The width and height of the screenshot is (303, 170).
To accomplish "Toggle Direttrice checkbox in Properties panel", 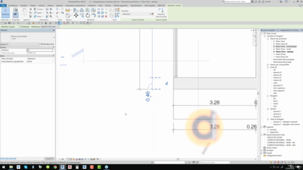I will point(28,50).
